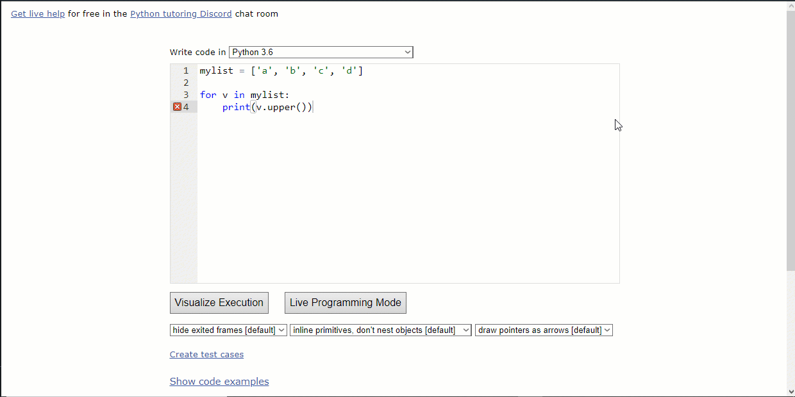Click the page scrollbar up arrow
795x397 pixels.
790,5
